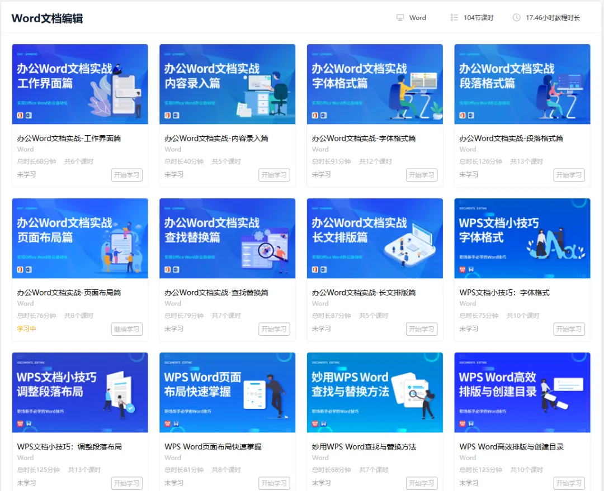This screenshot has width=604, height=491.
Task: Open title link 办公Word文档实战-长文排版篇
Action: click(364, 293)
